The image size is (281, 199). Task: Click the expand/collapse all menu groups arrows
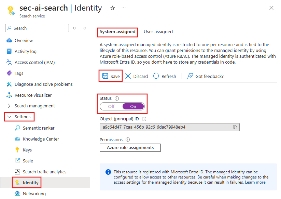(74, 28)
